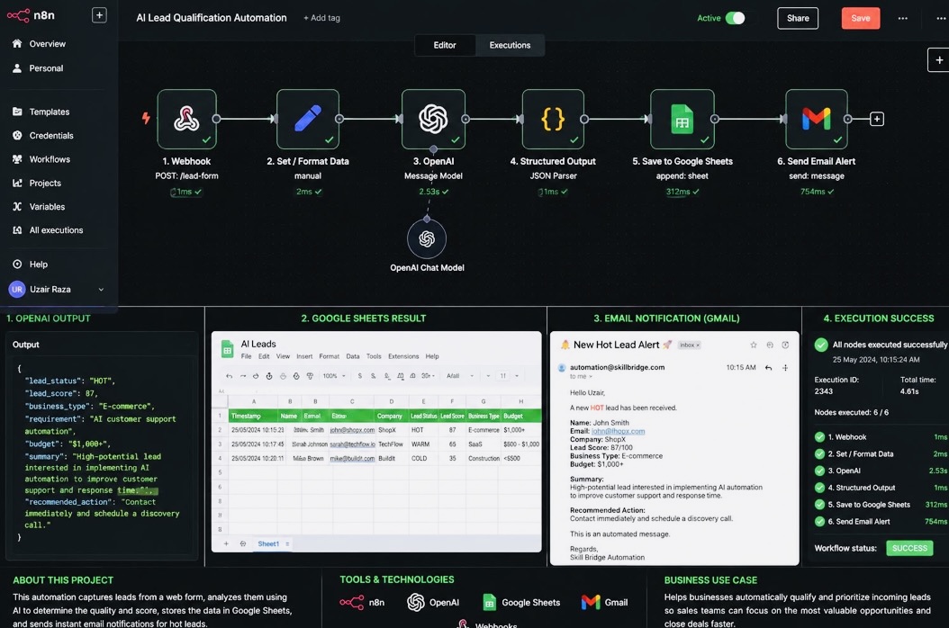
Task: Click the Variables icon in sidebar
Action: point(17,206)
